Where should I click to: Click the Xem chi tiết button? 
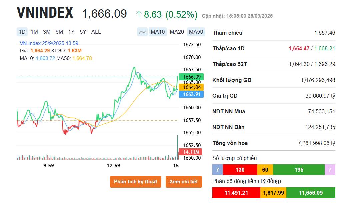(x=184, y=182)
